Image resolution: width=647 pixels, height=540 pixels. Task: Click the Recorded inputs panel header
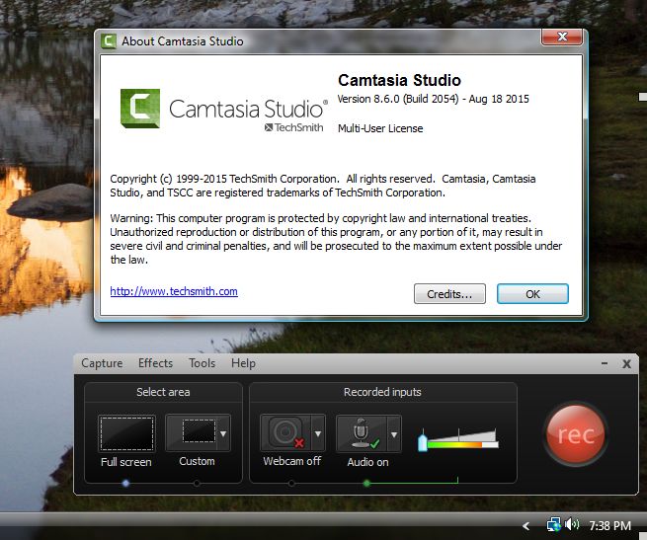tap(382, 392)
